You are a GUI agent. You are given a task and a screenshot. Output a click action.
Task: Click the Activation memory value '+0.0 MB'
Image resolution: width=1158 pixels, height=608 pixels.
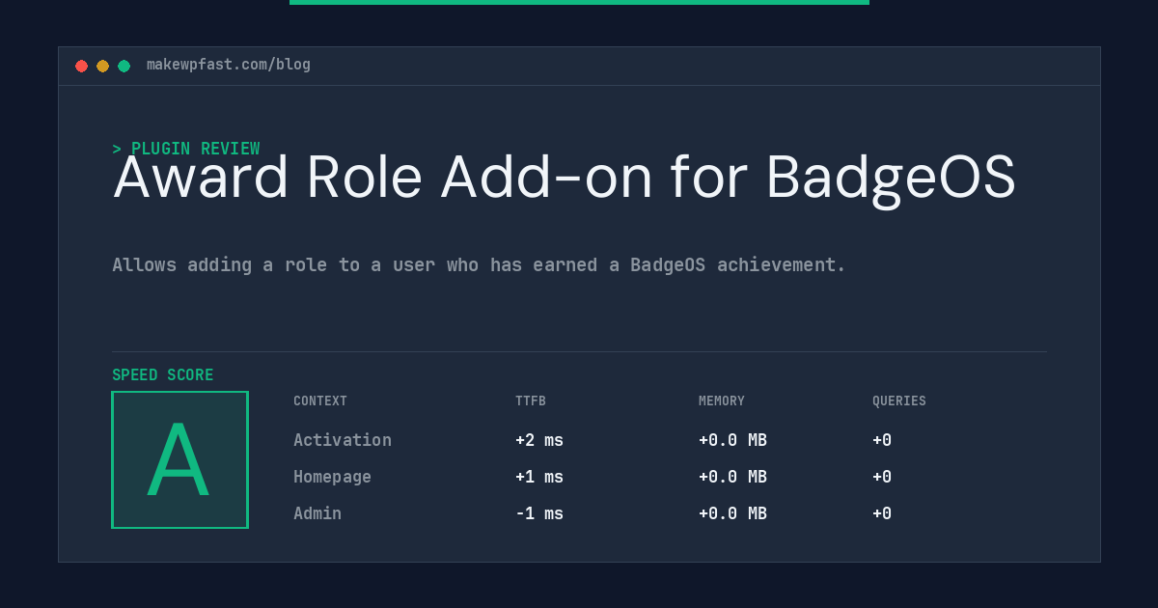click(x=732, y=440)
